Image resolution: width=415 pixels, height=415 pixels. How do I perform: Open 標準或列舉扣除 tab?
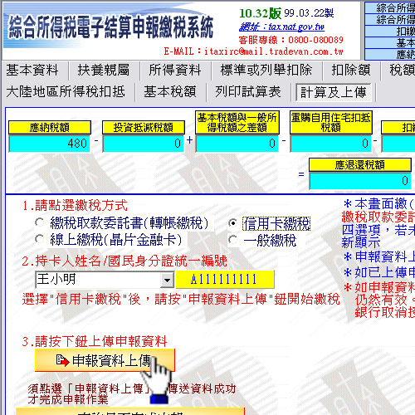pos(266,70)
